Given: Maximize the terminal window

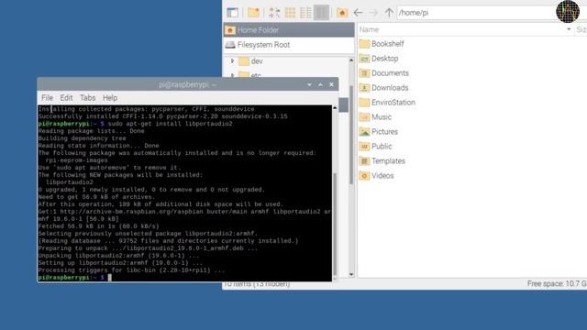Looking at the screenshot, I should pos(320,84).
